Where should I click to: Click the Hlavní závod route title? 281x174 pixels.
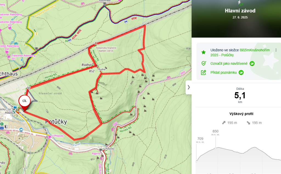[240, 11]
